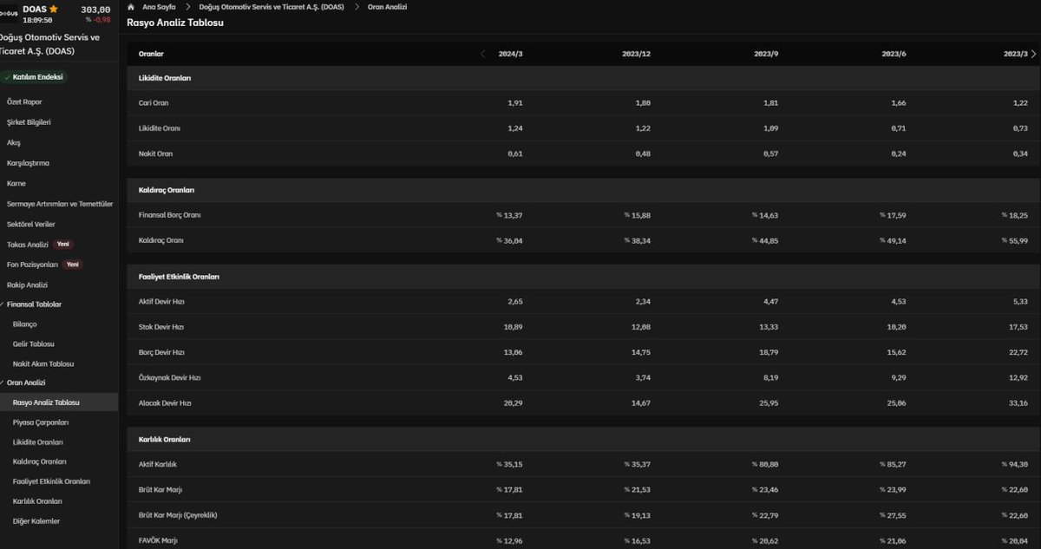
Task: Show earlier periods with the left arrow
Action: pyautogui.click(x=483, y=54)
